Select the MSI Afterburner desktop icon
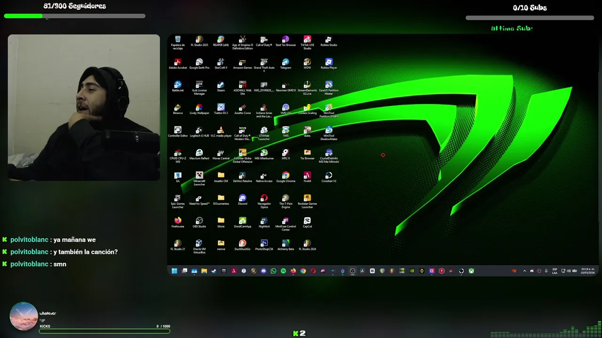 tap(264, 154)
